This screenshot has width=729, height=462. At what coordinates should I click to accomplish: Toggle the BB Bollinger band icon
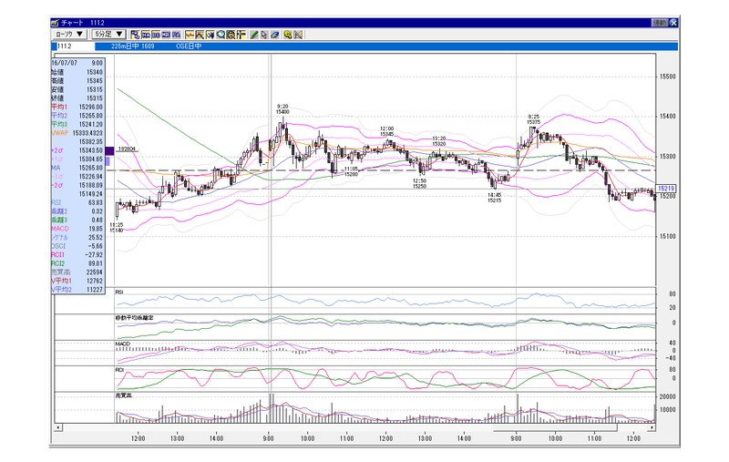tap(156, 35)
